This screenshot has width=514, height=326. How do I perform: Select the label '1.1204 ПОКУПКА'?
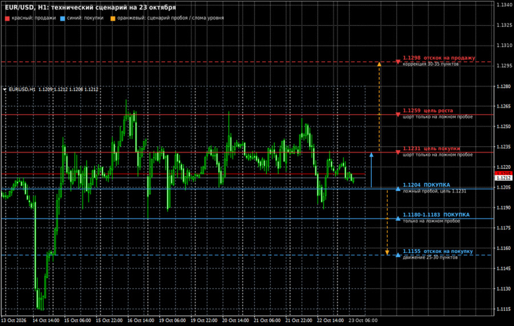coord(427,185)
